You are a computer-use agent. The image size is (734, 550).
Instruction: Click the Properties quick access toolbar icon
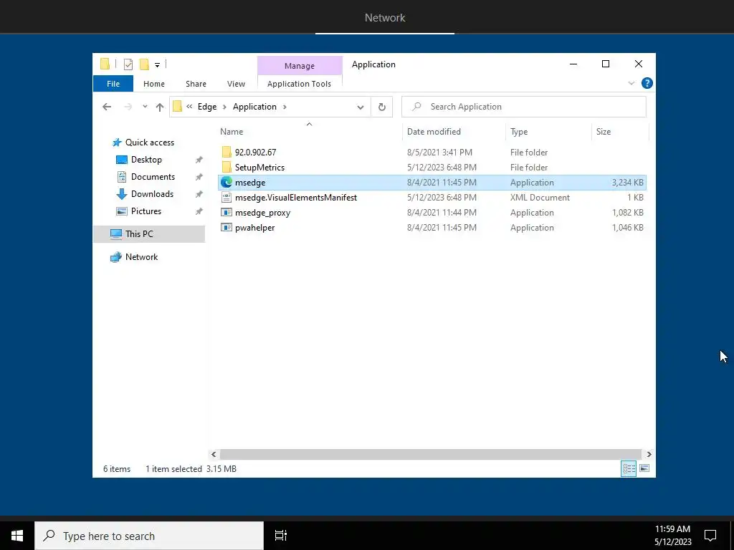pyautogui.click(x=128, y=64)
